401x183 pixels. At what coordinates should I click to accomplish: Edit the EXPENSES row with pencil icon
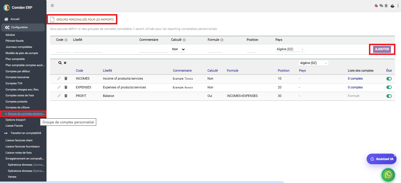click(x=59, y=87)
